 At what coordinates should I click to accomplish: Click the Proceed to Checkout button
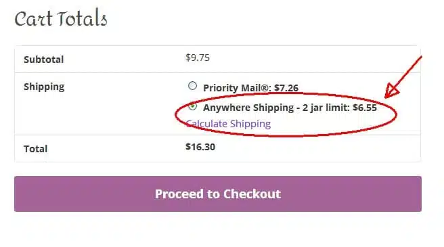[x=218, y=194]
